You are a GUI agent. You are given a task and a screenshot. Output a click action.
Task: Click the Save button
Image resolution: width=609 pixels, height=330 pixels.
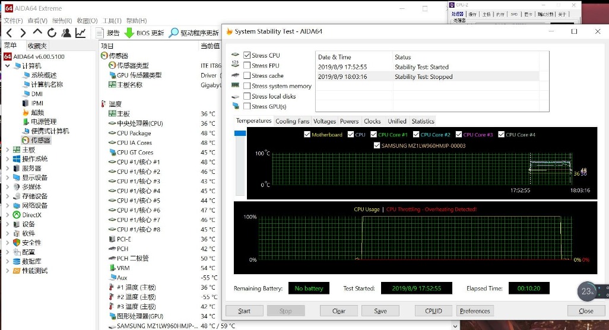tap(380, 310)
